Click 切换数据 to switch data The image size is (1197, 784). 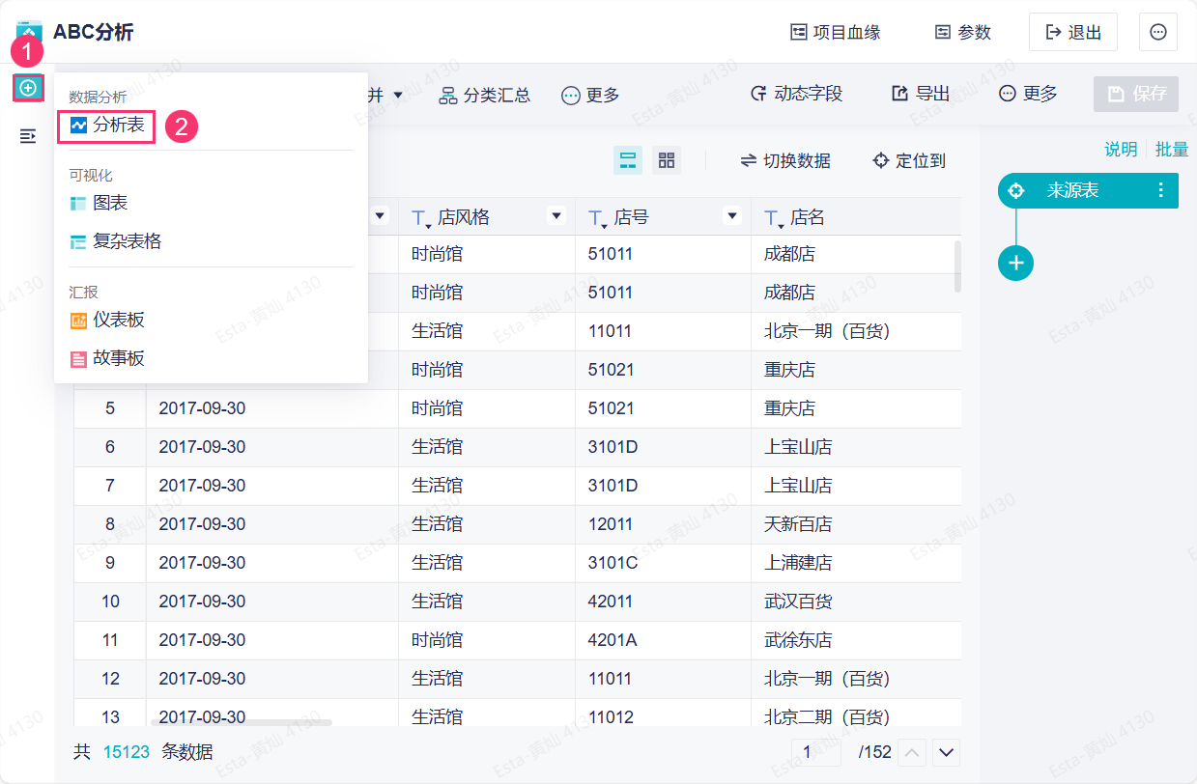coord(785,161)
